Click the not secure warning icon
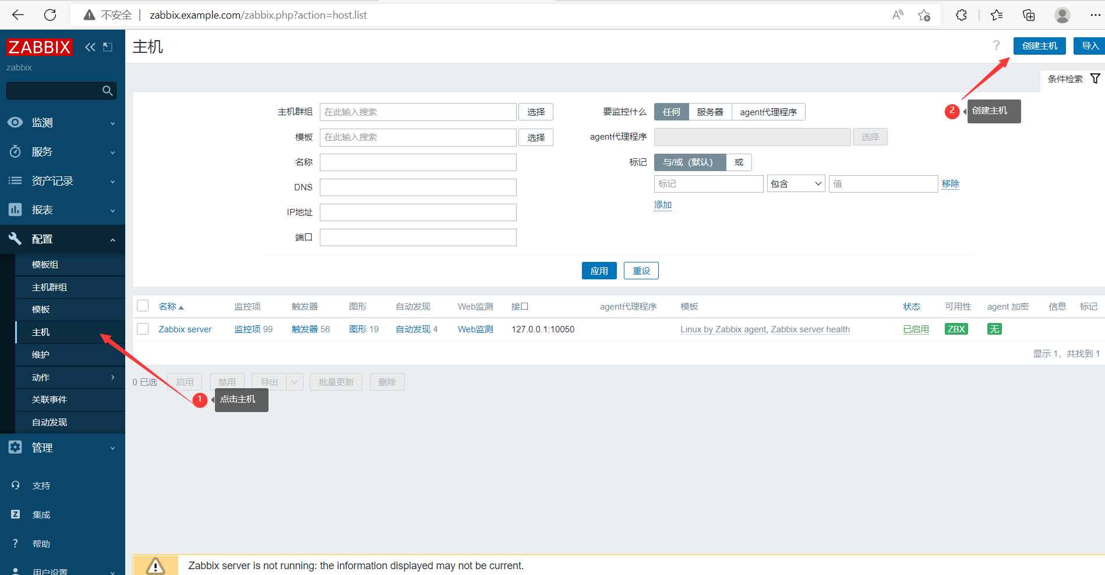The image size is (1105, 575). tap(89, 15)
